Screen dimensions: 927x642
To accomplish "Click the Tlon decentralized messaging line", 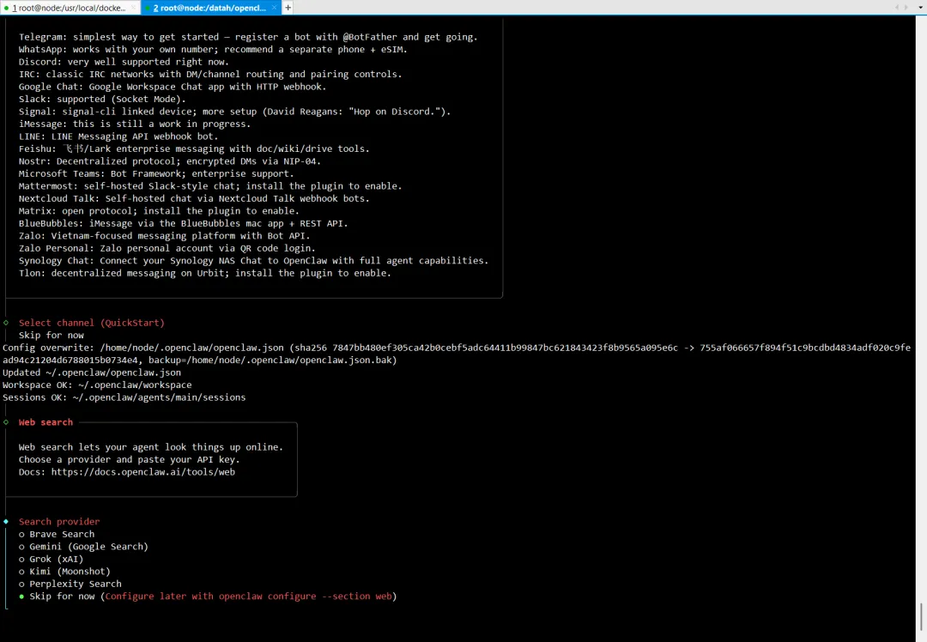I will 204,273.
